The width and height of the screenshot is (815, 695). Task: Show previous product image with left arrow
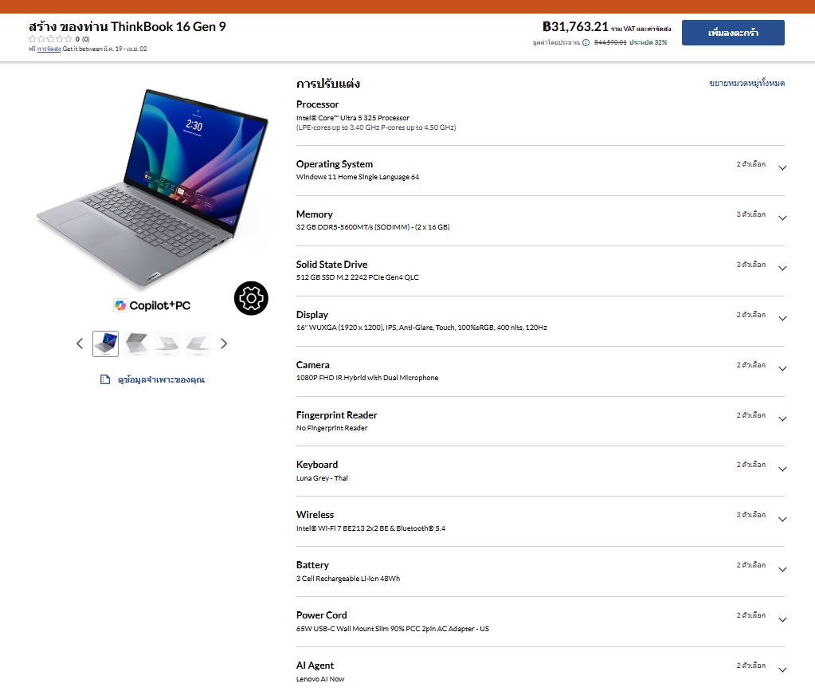coord(80,344)
